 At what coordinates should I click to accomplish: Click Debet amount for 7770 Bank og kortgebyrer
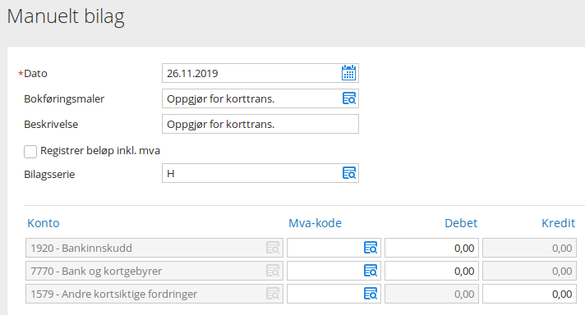point(431,271)
